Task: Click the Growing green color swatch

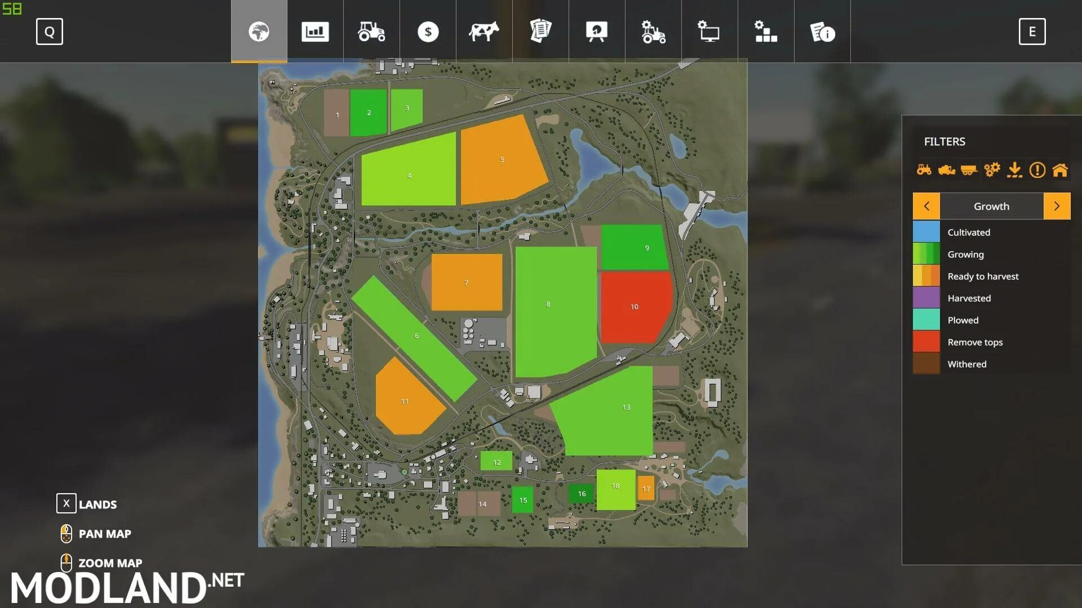Action: pyautogui.click(x=926, y=253)
